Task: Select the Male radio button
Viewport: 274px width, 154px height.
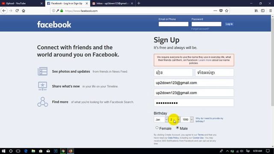Action: click(x=177, y=128)
